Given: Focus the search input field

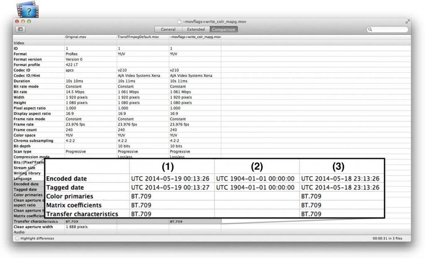Looking at the screenshot, I should pyautogui.click(x=388, y=29).
